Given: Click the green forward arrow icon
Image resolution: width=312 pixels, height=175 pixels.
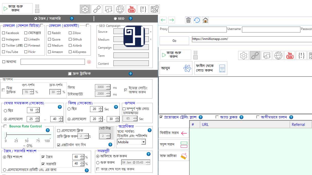Looking at the screenshot, I should pyautogui.click(x=172, y=20).
